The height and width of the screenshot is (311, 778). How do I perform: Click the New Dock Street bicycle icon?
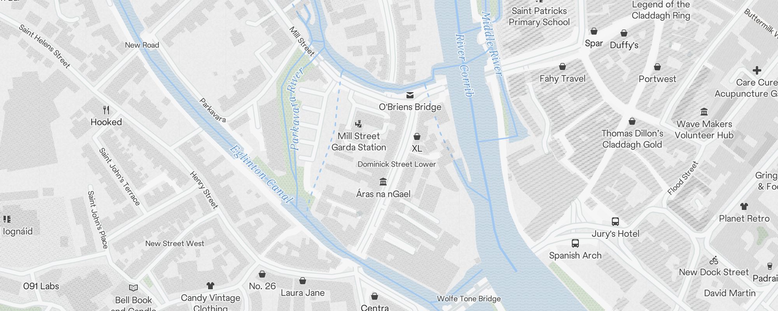(714, 260)
